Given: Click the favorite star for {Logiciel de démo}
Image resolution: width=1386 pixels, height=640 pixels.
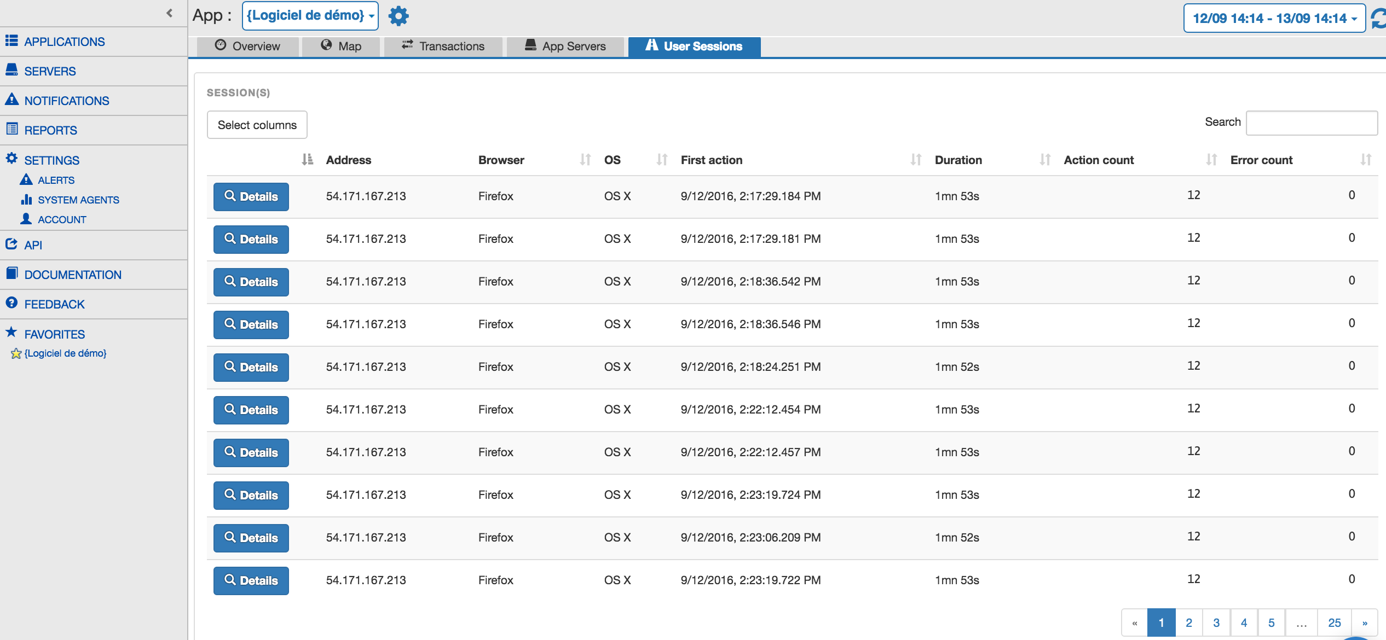Looking at the screenshot, I should pos(16,353).
